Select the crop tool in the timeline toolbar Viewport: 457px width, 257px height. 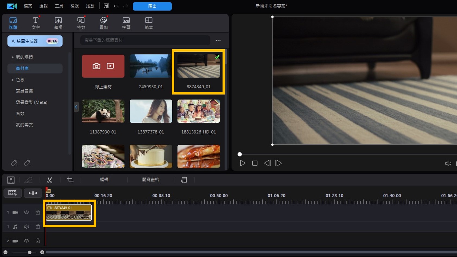point(70,180)
